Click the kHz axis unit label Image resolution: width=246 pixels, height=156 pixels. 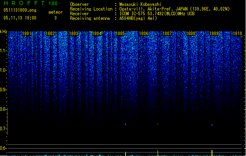click(4, 32)
